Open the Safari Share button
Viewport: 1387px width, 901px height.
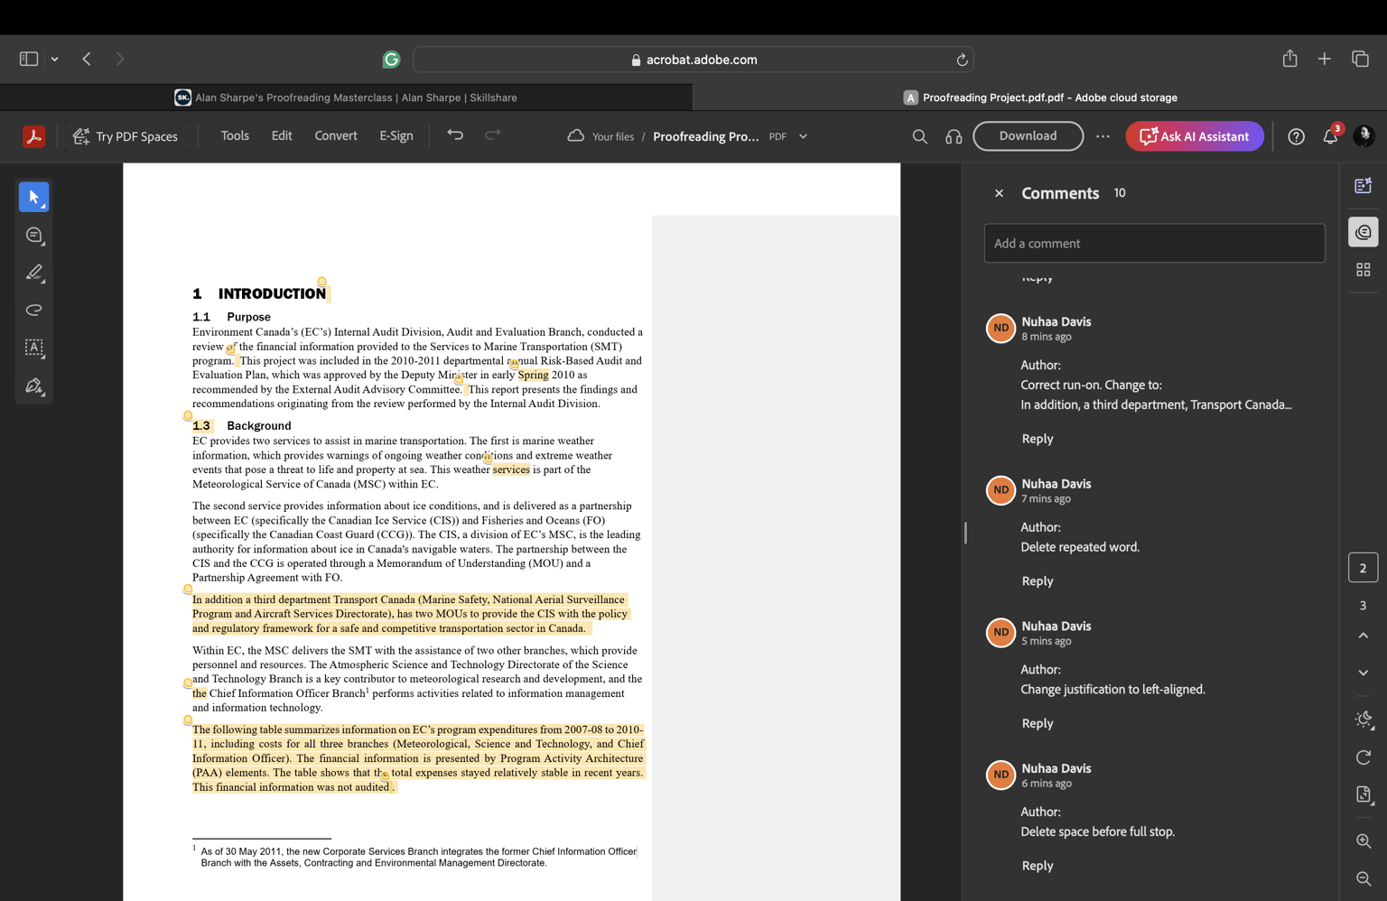click(x=1289, y=59)
